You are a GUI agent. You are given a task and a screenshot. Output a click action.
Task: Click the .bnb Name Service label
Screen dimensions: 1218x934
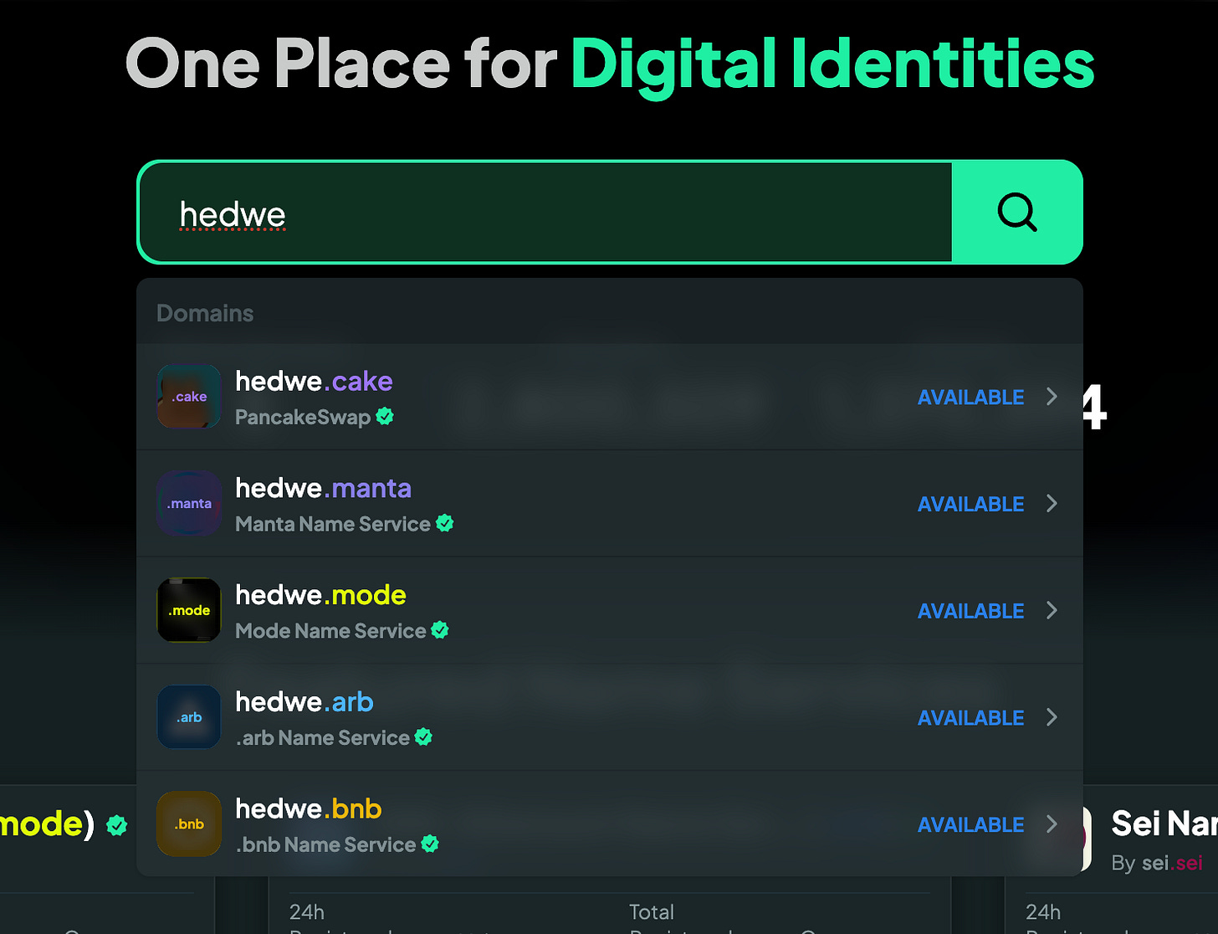[325, 845]
